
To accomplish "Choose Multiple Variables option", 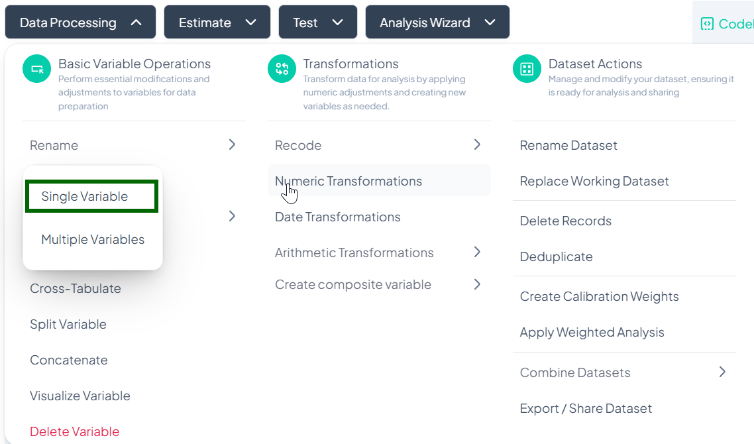I will click(x=93, y=239).
